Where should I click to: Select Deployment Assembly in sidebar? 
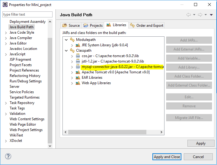coord(27,22)
